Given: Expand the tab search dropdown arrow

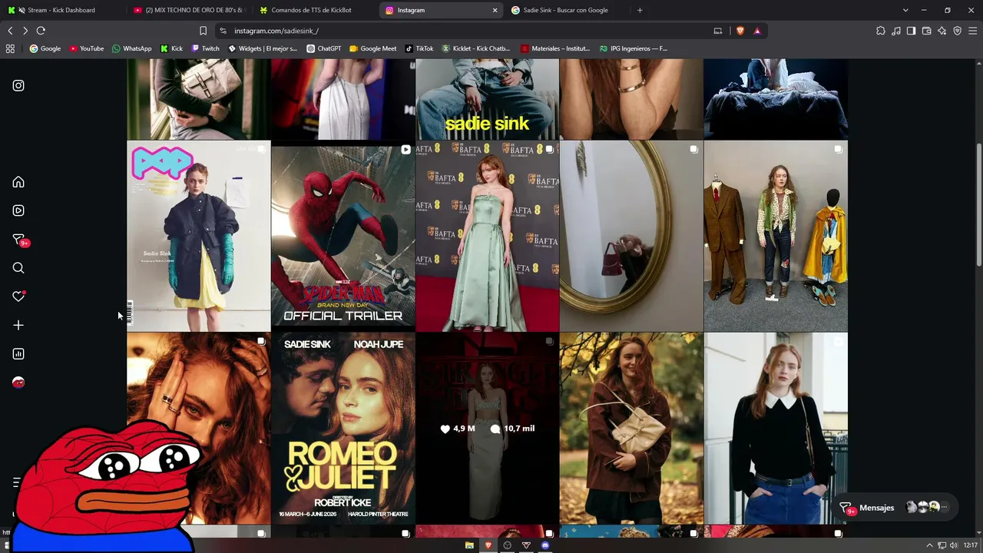Looking at the screenshot, I should point(905,10).
